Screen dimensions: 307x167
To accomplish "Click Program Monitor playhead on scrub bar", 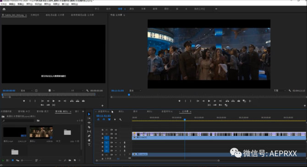I will [x=129, y=95].
